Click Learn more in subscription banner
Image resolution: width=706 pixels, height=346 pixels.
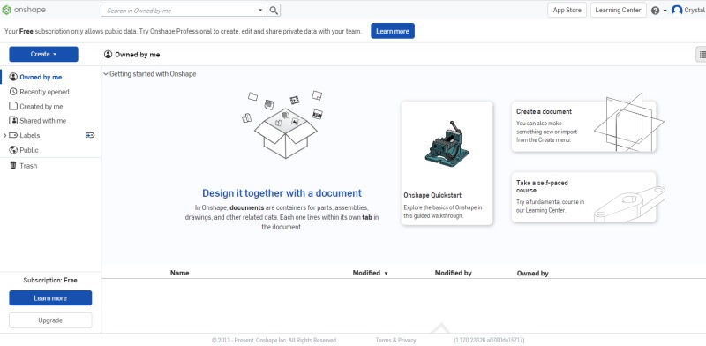click(393, 31)
